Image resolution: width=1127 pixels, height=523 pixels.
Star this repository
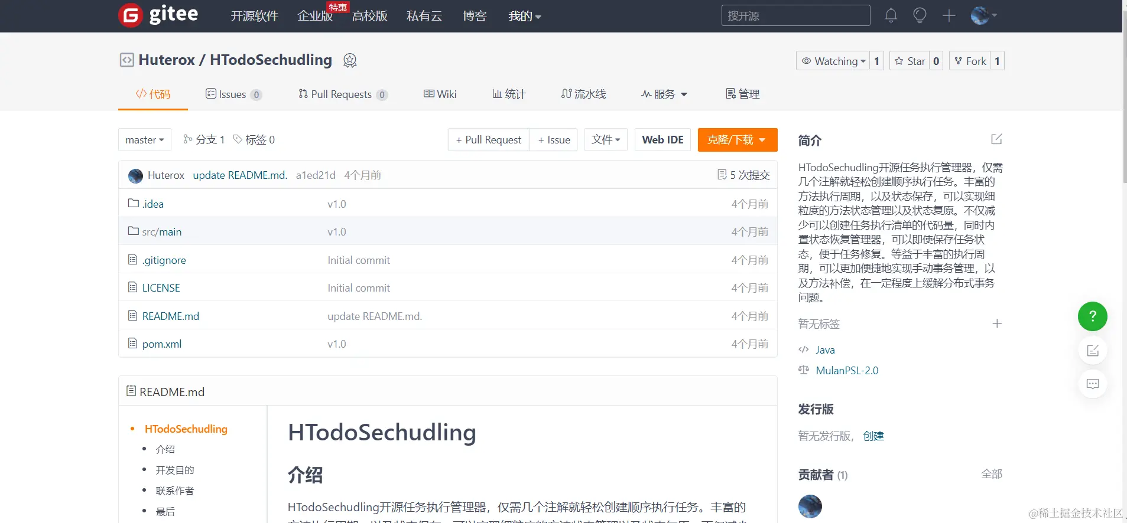pyautogui.click(x=910, y=61)
